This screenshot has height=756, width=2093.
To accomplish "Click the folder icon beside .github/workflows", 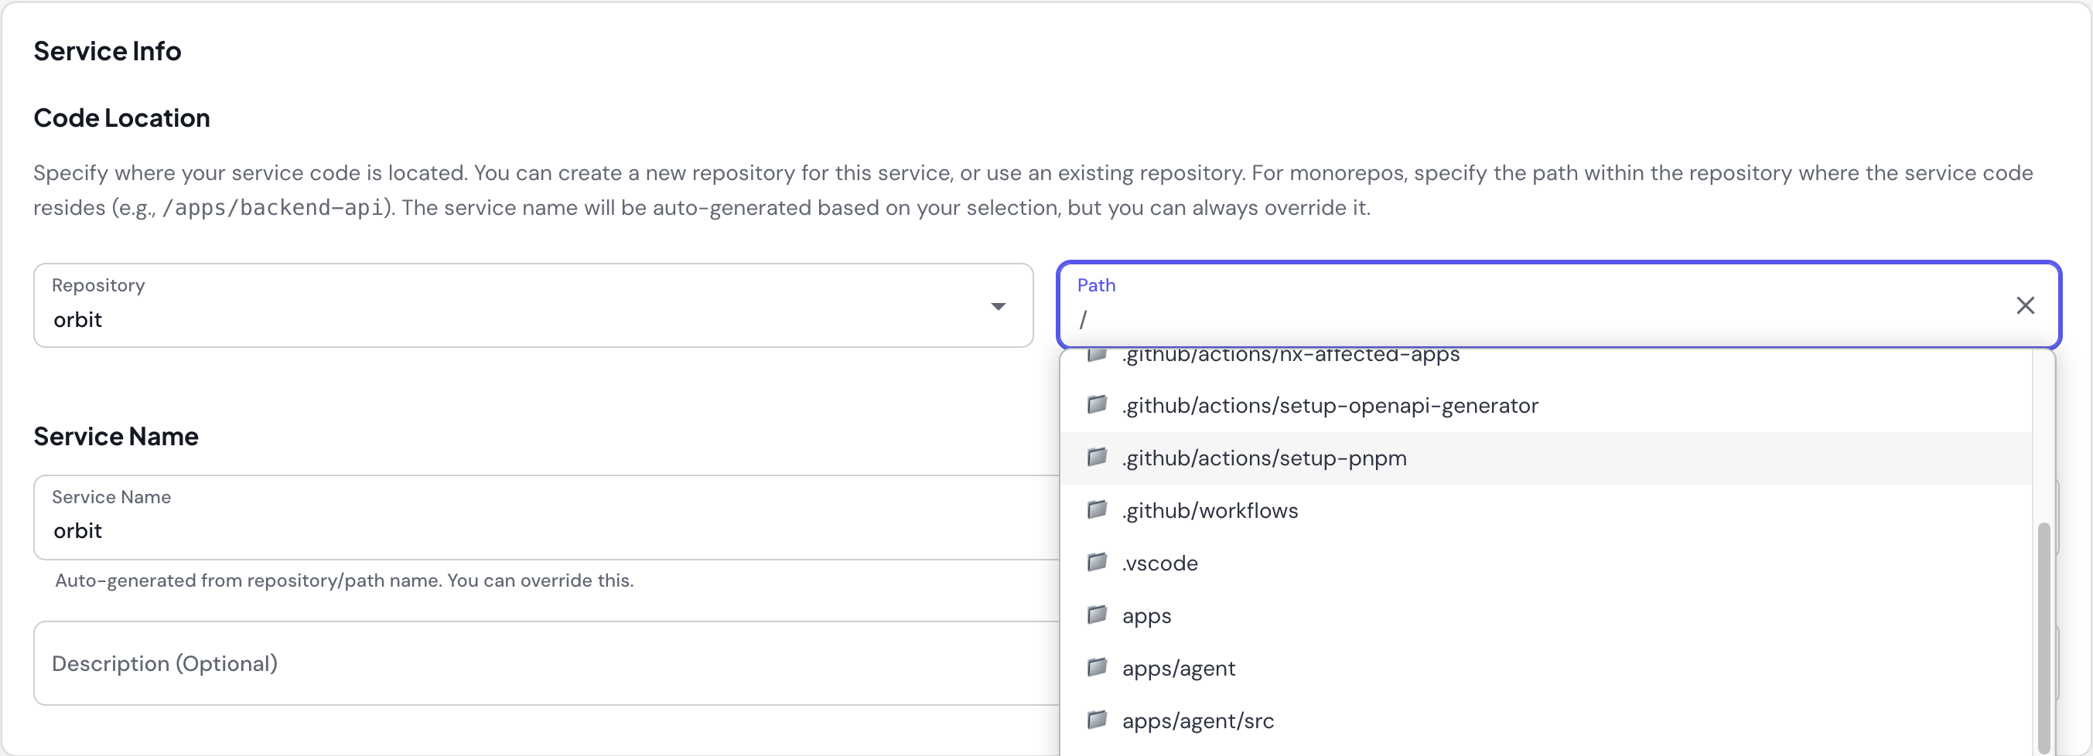I will (x=1097, y=509).
